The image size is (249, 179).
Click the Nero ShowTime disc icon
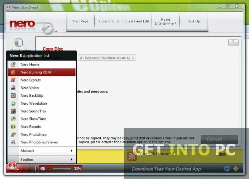click(13, 119)
